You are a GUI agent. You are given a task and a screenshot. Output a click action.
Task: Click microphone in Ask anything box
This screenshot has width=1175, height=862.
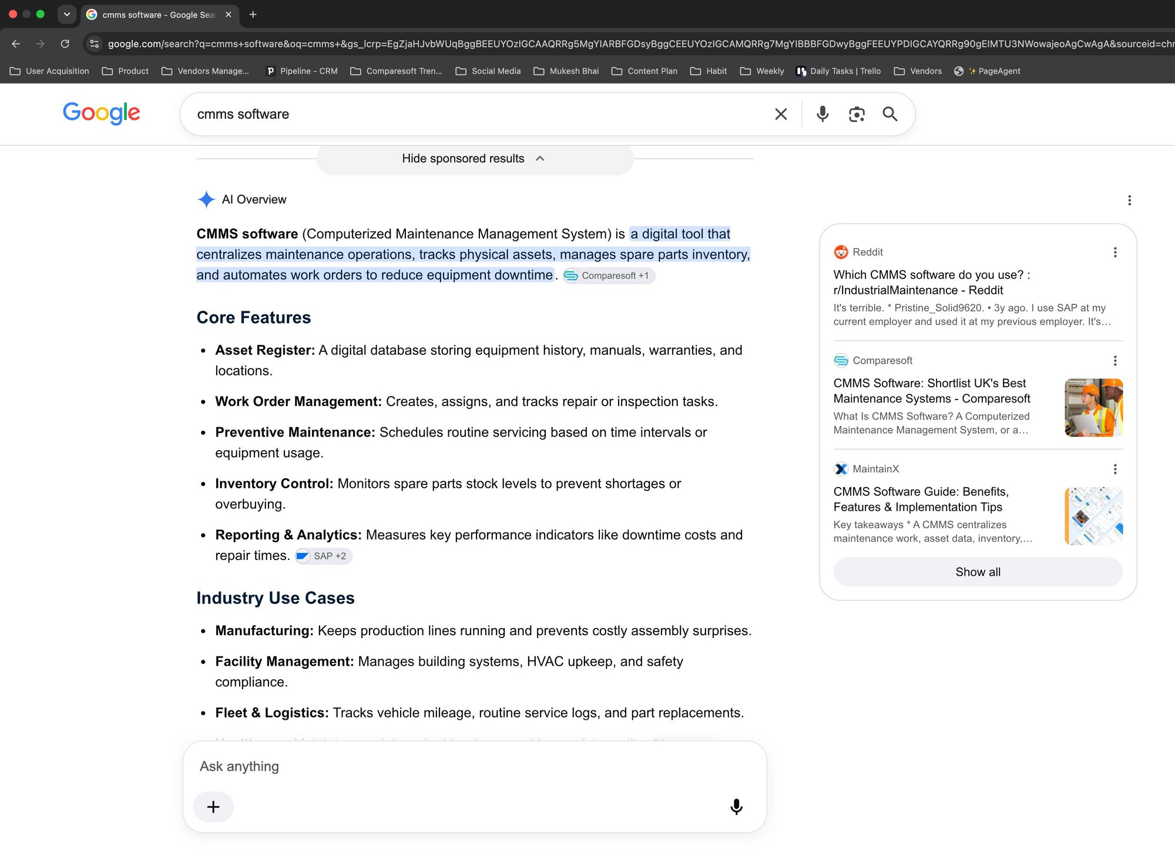coord(736,807)
